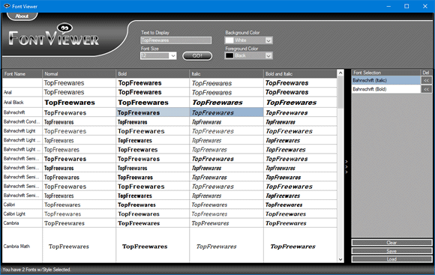The height and width of the screenshot is (275, 435).
Task: Remove Bahnschrift (Italic) with its delete arrow
Action: (426, 80)
